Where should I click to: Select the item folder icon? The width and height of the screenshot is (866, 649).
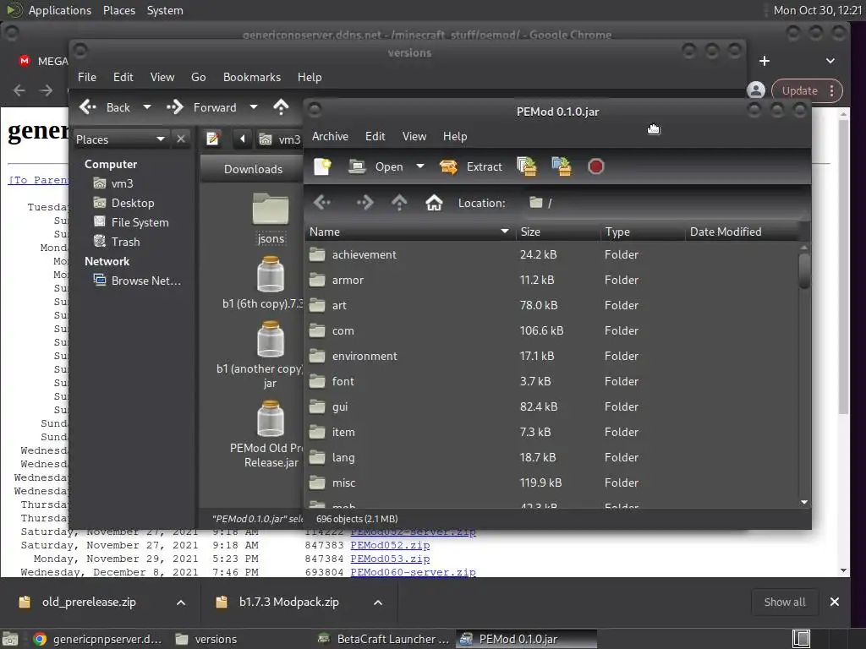pyautogui.click(x=317, y=432)
